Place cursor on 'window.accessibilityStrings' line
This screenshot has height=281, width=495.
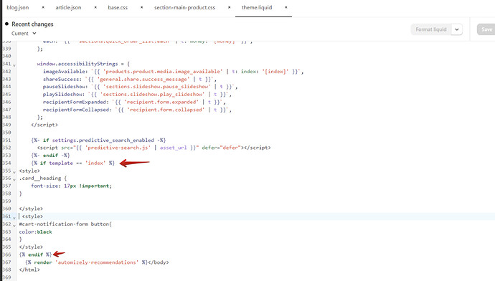coord(83,64)
